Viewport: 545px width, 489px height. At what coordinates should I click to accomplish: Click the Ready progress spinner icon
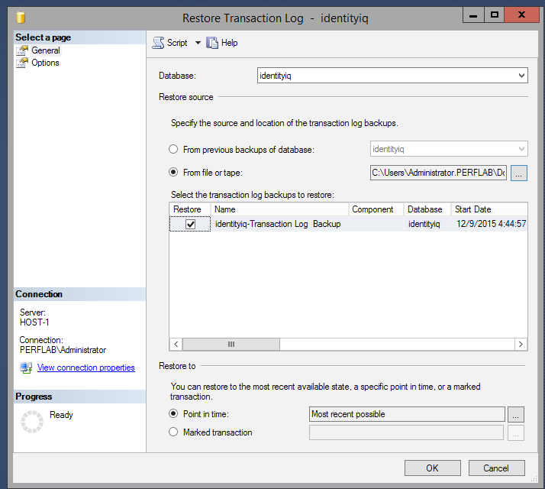coord(32,422)
